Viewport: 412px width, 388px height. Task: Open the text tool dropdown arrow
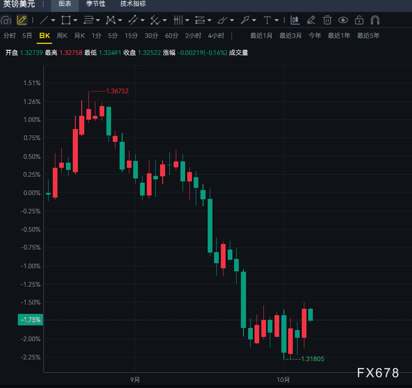(277, 20)
